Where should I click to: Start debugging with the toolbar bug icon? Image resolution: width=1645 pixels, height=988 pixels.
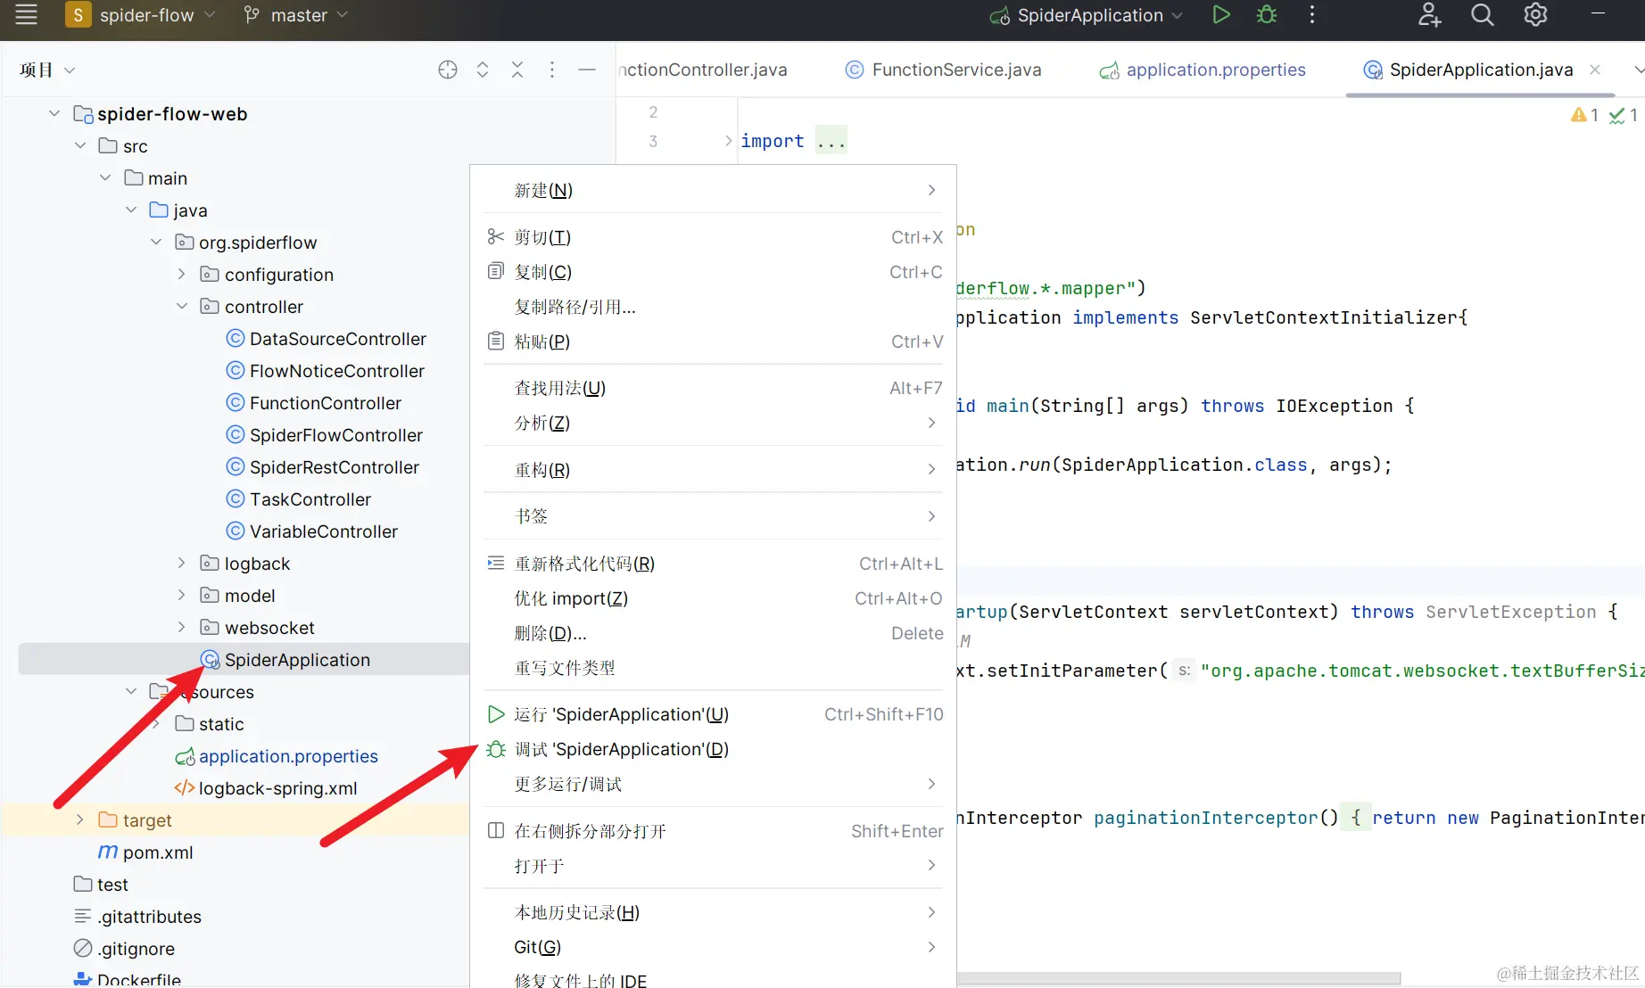coord(1267,15)
